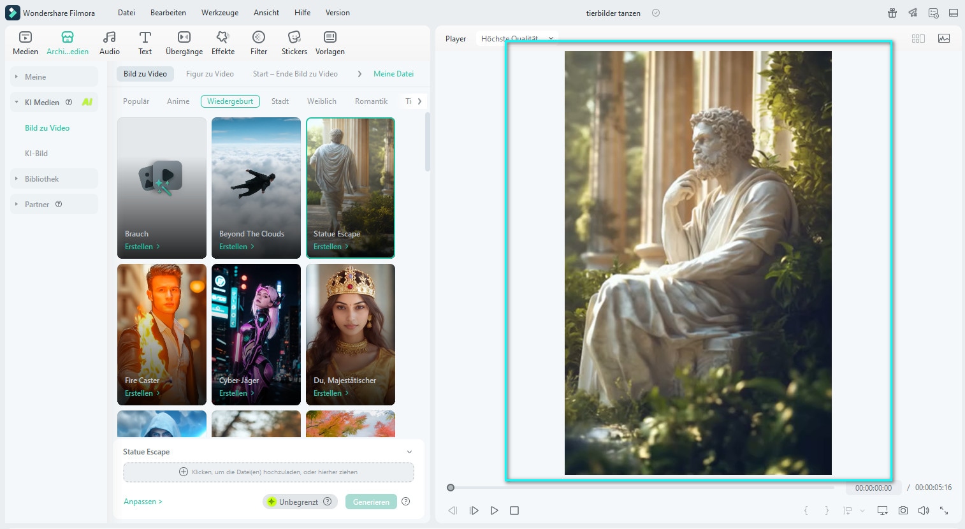965x529 pixels.
Task: Open the Hilfe menu
Action: click(x=303, y=13)
